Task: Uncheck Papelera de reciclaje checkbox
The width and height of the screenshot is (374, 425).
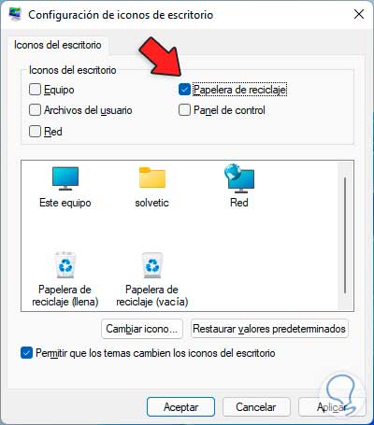Action: coord(184,90)
